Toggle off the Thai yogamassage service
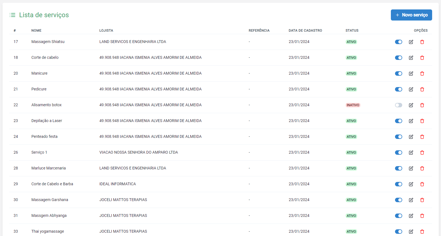Image resolution: width=441 pixels, height=236 pixels. (398, 232)
